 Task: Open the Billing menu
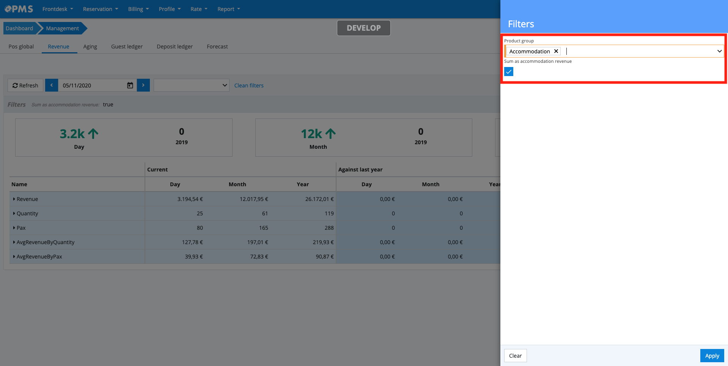[138, 9]
